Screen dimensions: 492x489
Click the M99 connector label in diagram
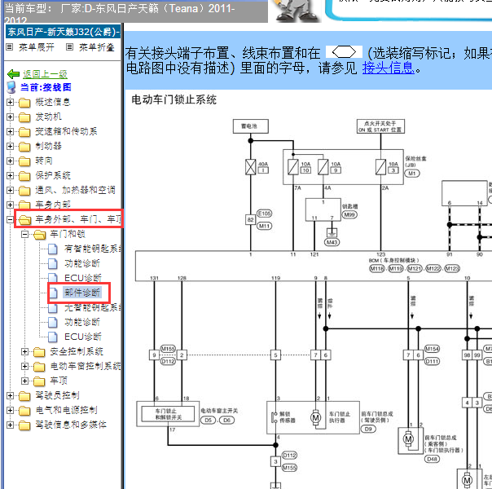click(x=349, y=214)
